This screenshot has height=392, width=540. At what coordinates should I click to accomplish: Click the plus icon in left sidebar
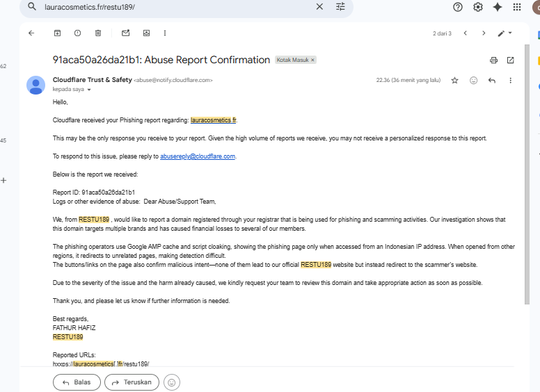pyautogui.click(x=3, y=180)
